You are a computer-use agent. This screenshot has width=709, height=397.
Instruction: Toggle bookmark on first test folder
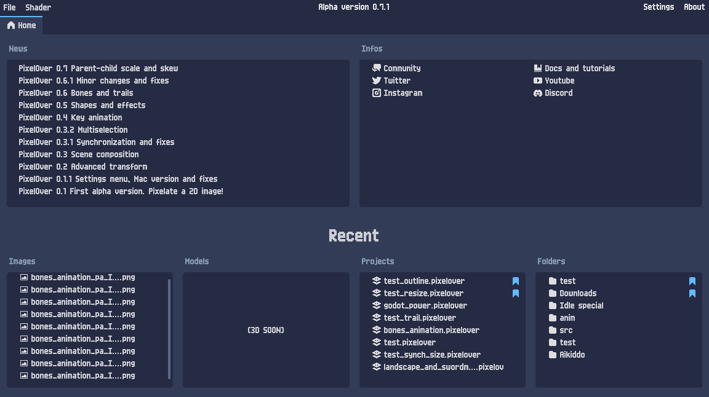coord(692,281)
